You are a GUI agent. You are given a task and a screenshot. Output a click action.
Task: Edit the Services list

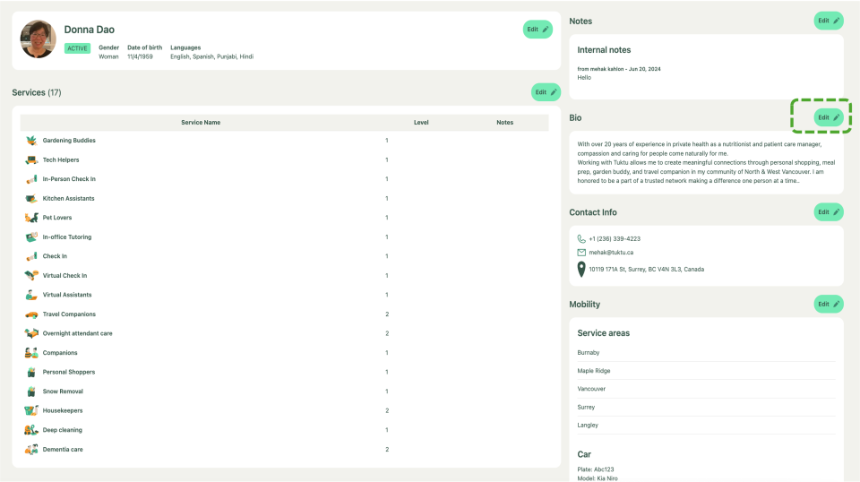[x=546, y=91]
